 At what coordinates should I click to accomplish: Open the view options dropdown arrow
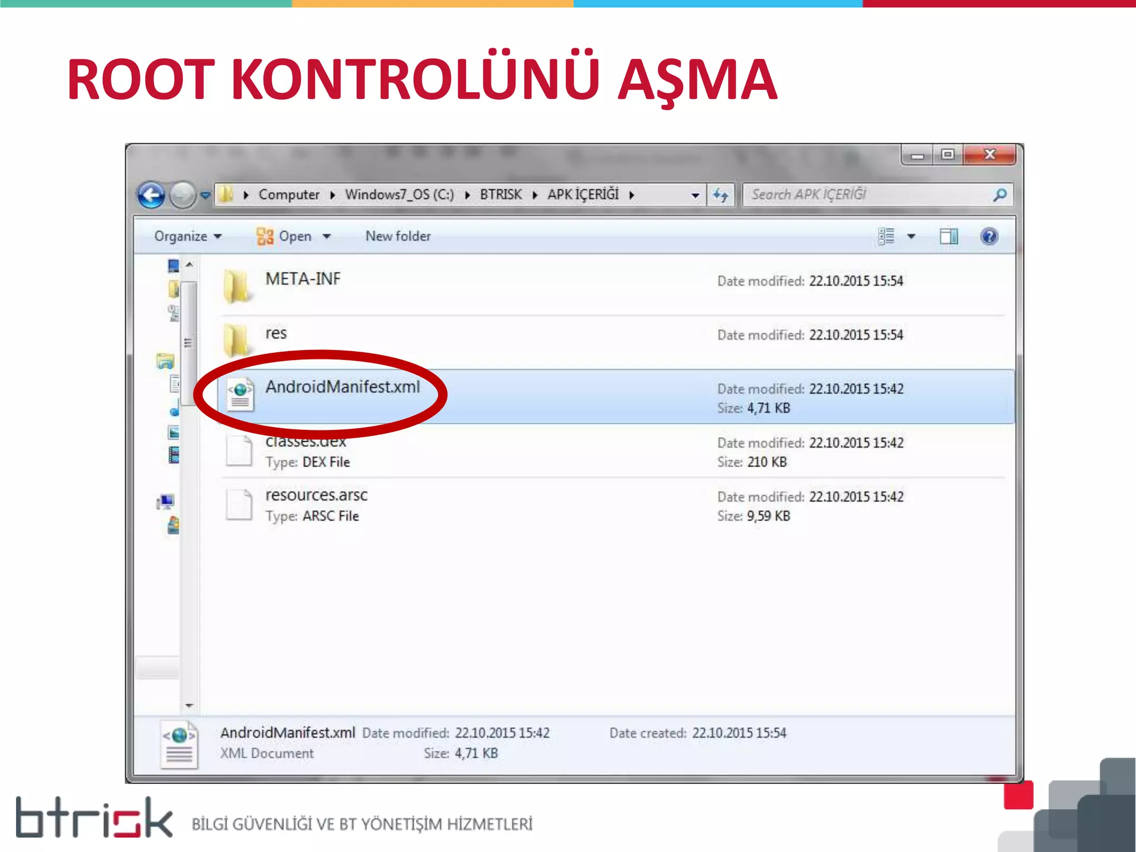[x=911, y=237]
